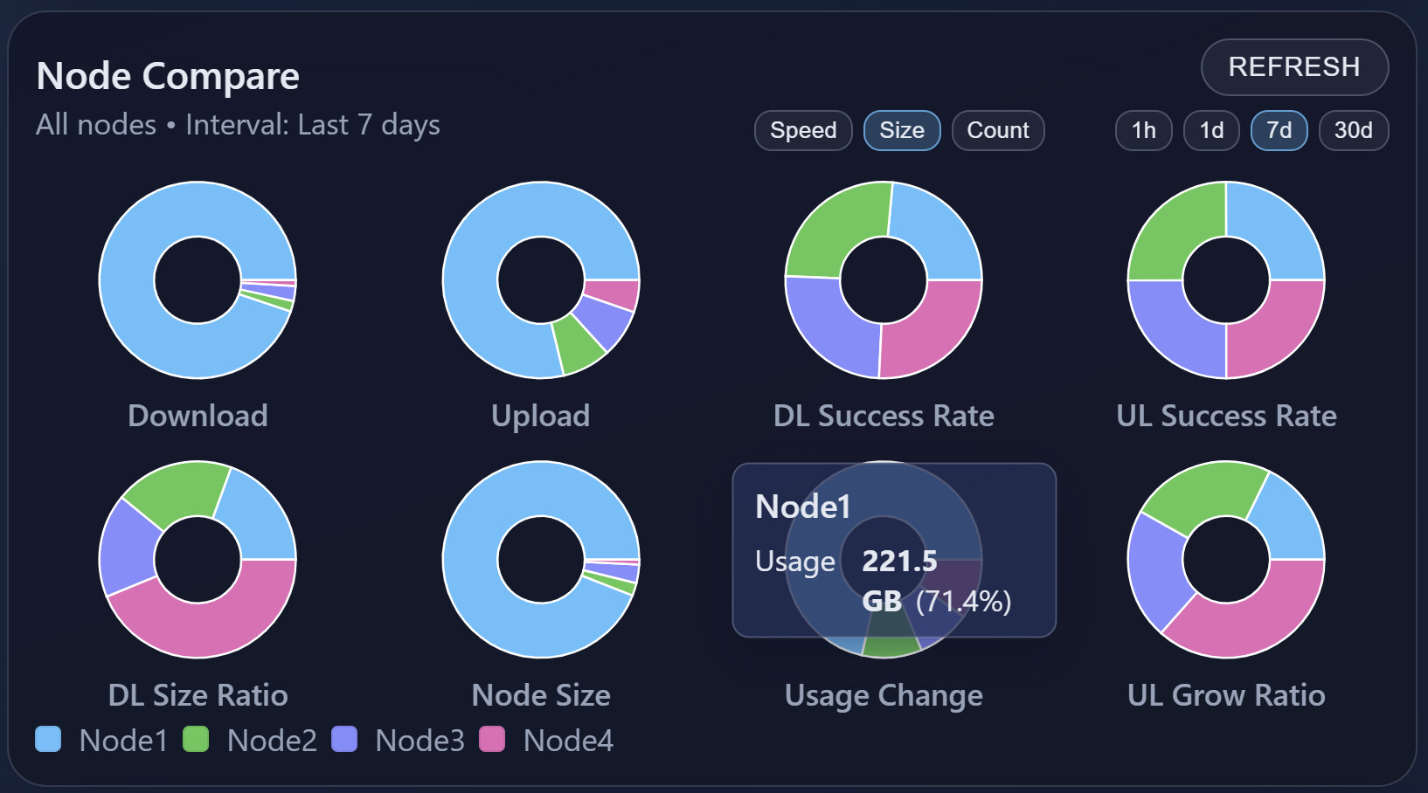
Task: Choose the 30d interval
Action: pyautogui.click(x=1353, y=131)
